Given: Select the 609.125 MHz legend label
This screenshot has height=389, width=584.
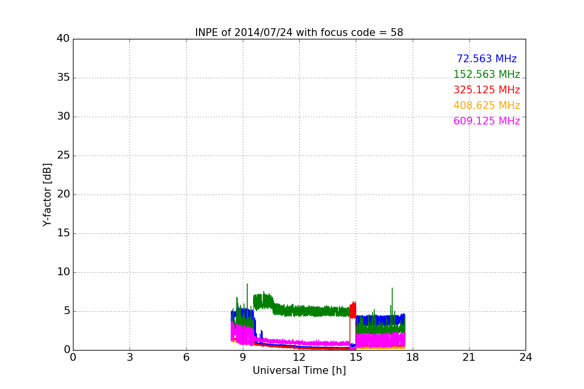Looking at the screenshot, I should (x=487, y=121).
